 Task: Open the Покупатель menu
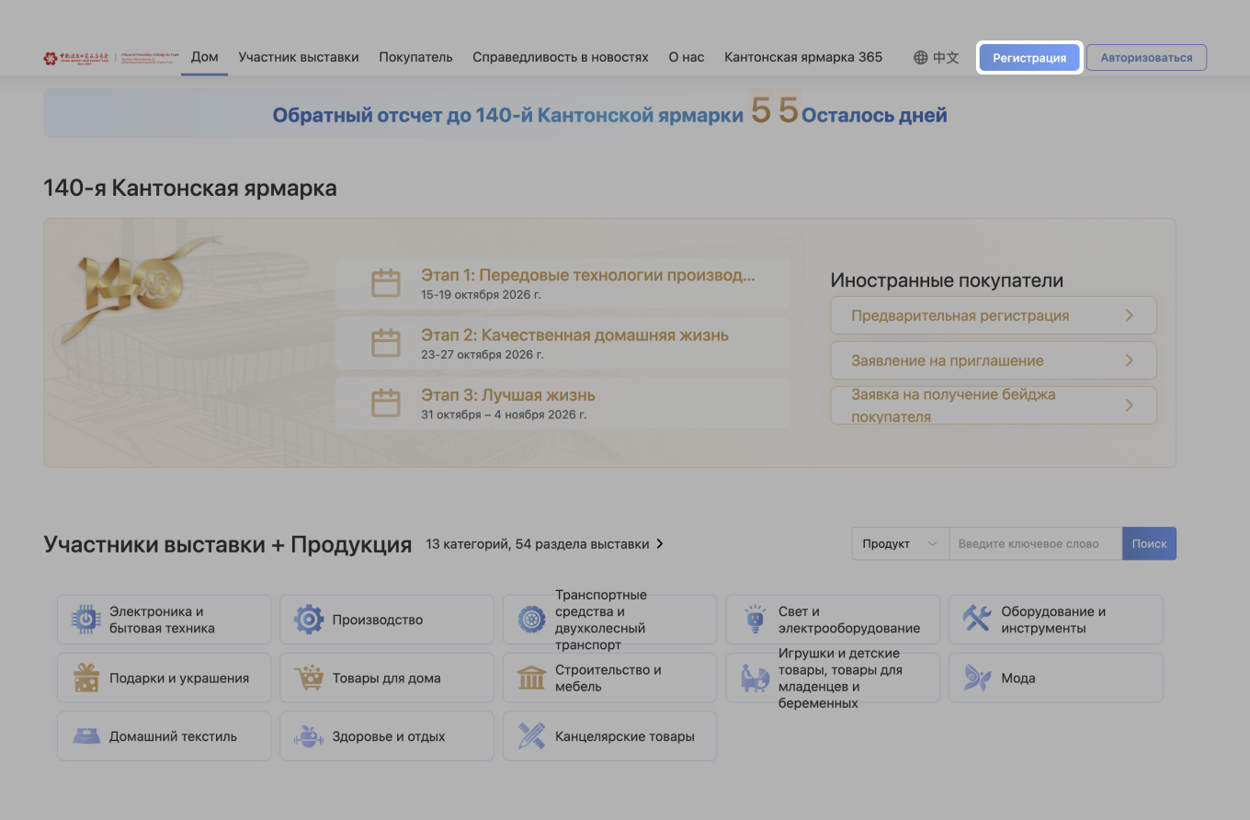(x=415, y=57)
